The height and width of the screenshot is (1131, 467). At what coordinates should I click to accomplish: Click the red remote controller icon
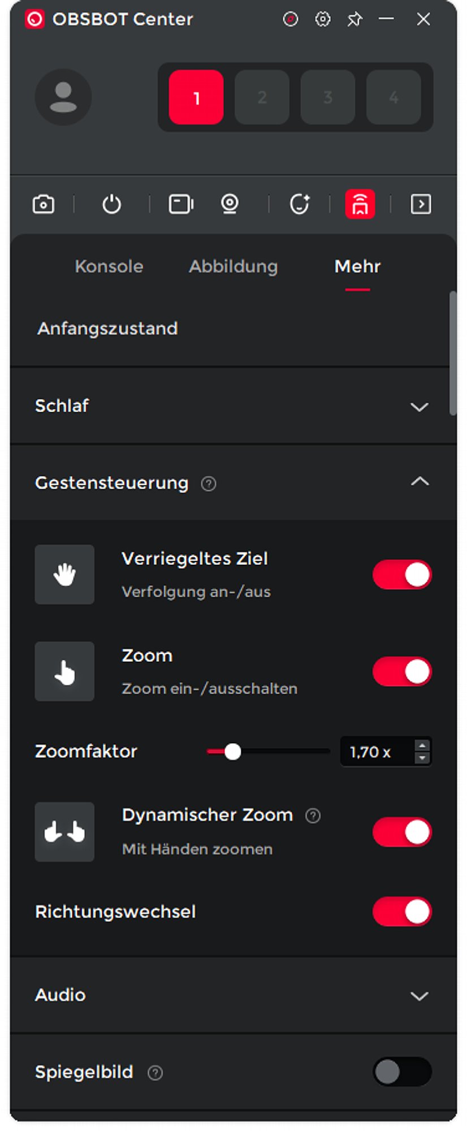(360, 204)
